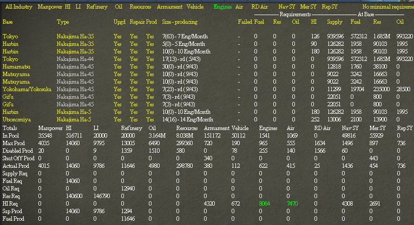
Task: Sort by the Prod column header
Action: [x=152, y=22]
